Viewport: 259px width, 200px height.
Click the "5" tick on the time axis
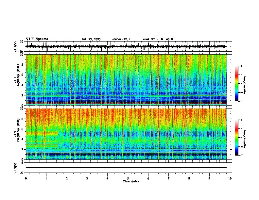click(x=128, y=178)
